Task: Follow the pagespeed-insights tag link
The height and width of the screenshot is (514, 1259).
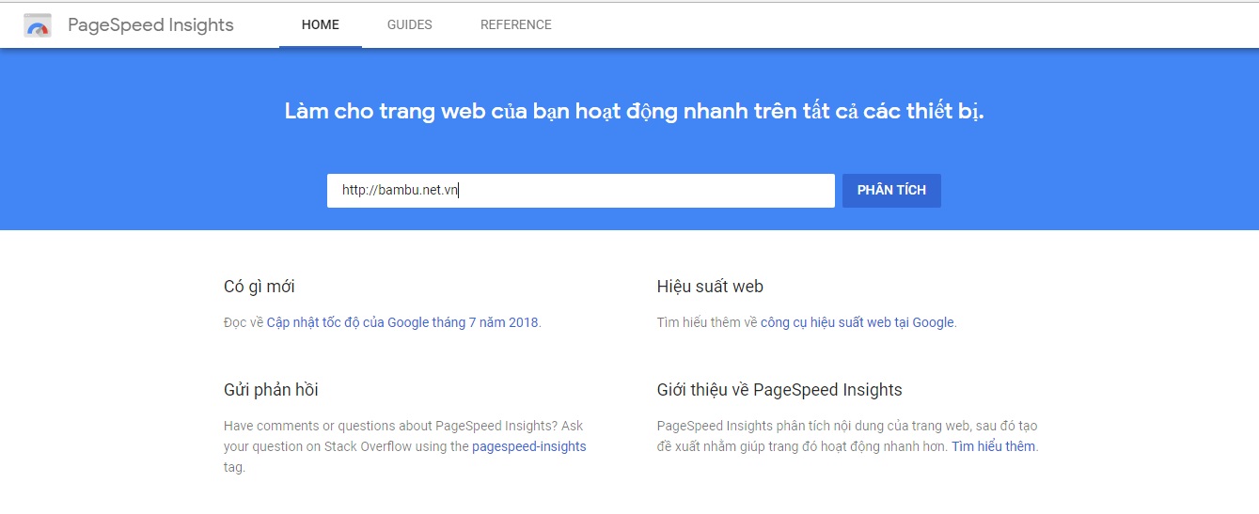Action: coord(529,446)
